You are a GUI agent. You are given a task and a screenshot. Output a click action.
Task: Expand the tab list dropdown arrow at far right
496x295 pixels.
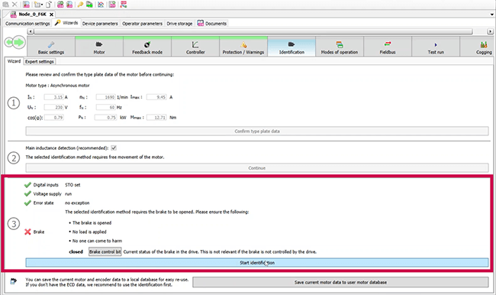coord(492,15)
